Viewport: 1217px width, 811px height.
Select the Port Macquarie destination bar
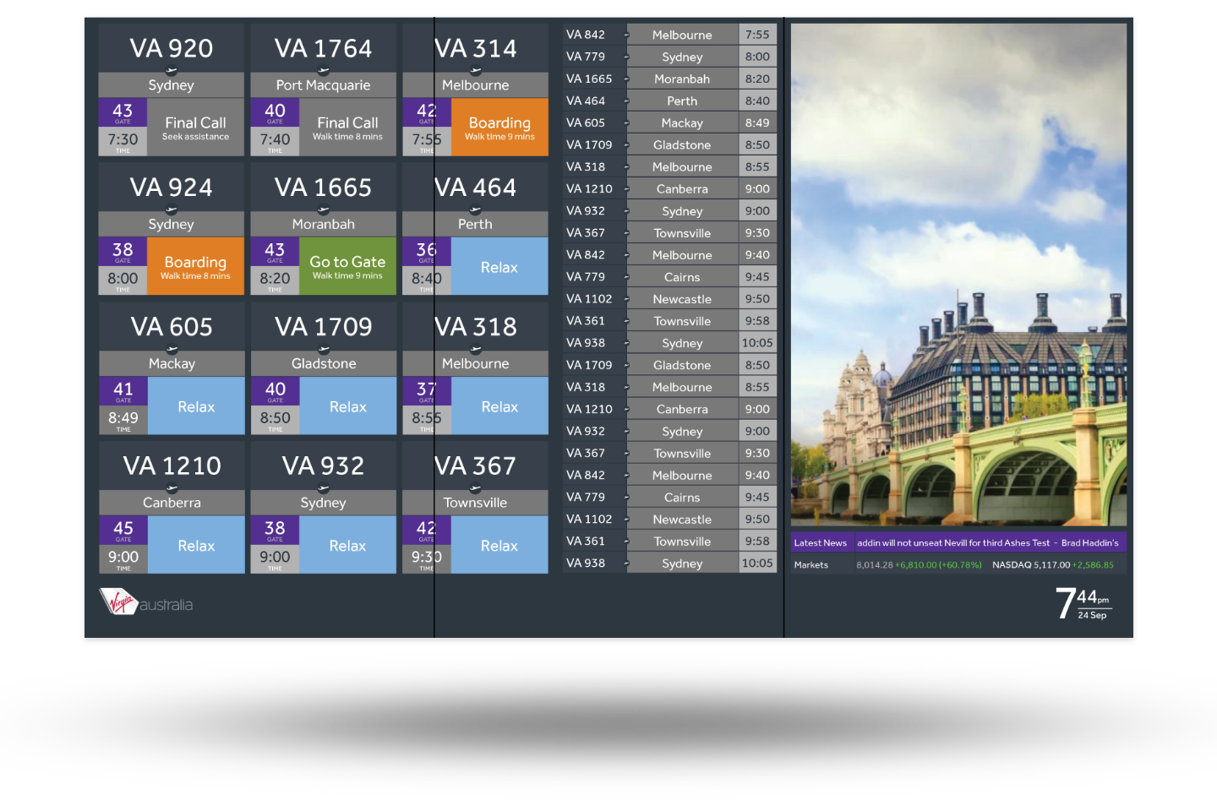click(323, 85)
